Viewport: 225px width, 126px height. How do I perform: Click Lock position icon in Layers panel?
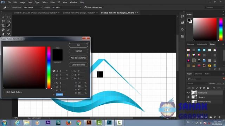(200, 88)
